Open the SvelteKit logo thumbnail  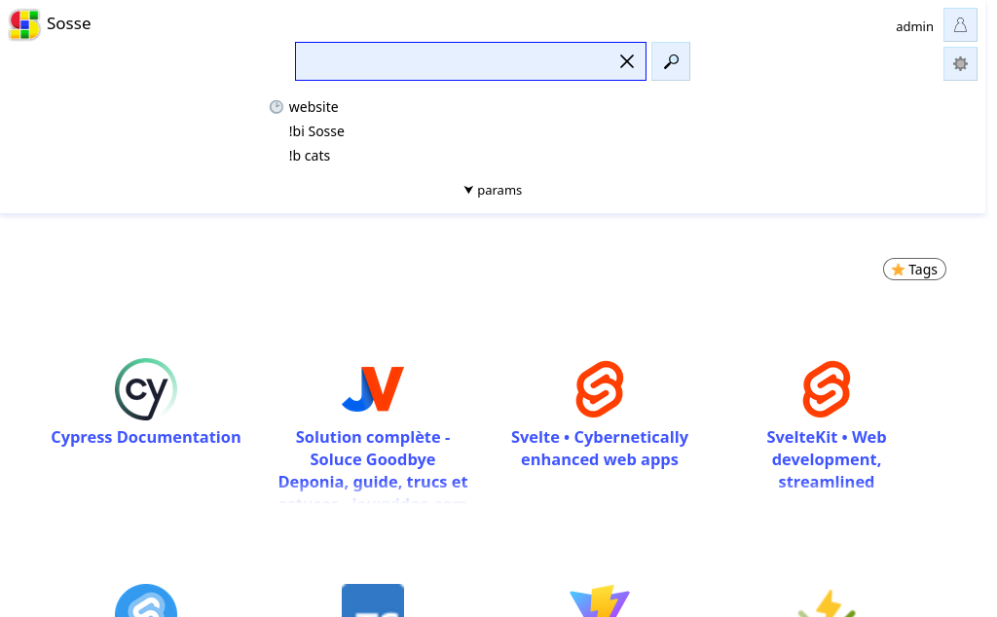click(827, 389)
